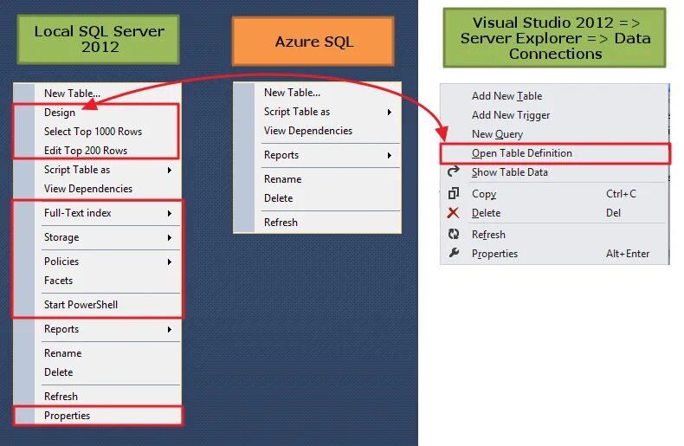Choose Select Top 1000 Rows
The height and width of the screenshot is (446, 684).
(93, 132)
